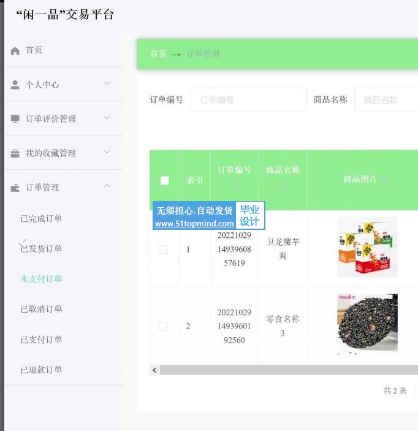The image size is (418, 431).
Task: Select the 已退款订单 menu link
Action: [41, 370]
